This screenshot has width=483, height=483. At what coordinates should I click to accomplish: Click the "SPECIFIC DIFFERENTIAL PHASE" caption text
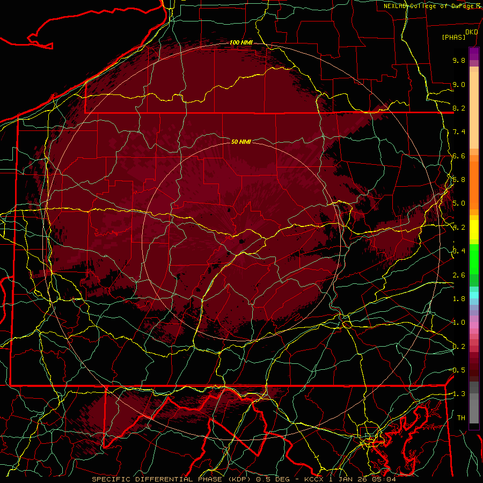click(x=157, y=479)
